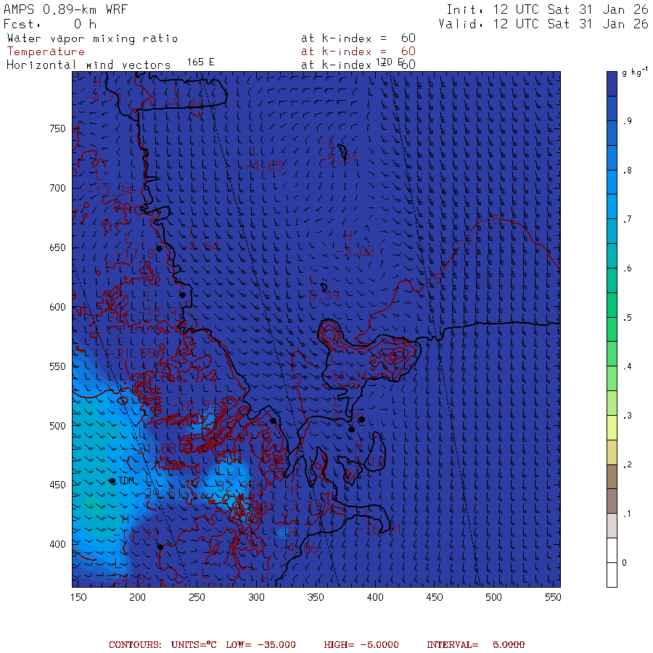653x653 pixels.
Task: Click the "600" y-axis tick label
Action: (x=57, y=307)
